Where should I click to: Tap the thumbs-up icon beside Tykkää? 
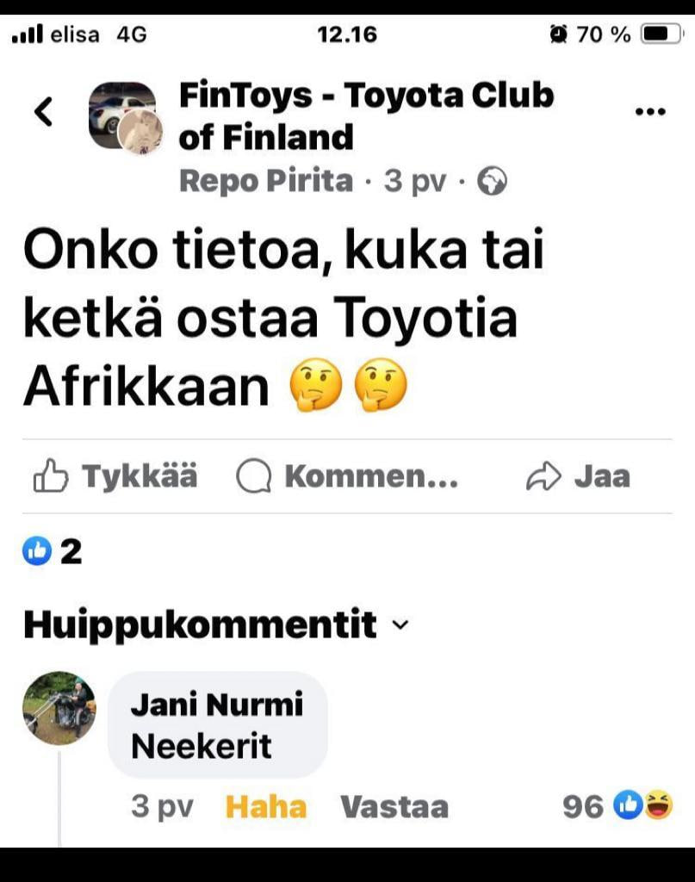(51, 475)
